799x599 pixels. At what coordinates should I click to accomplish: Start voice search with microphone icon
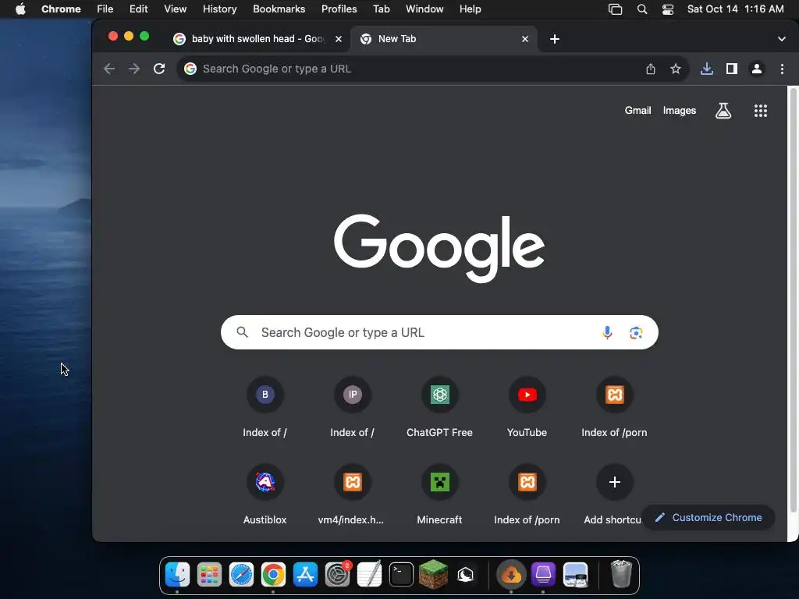(607, 332)
